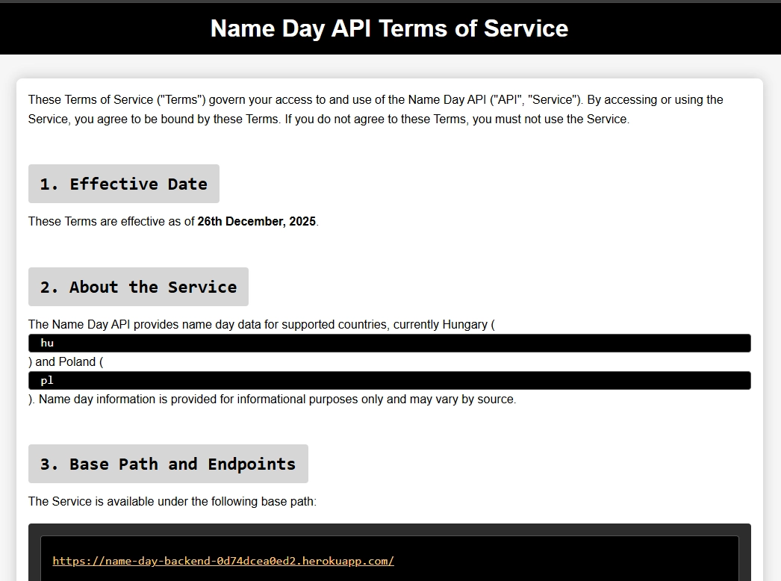This screenshot has width=781, height=581.
Task: Select the '2. About the Service' heading
Action: [138, 287]
